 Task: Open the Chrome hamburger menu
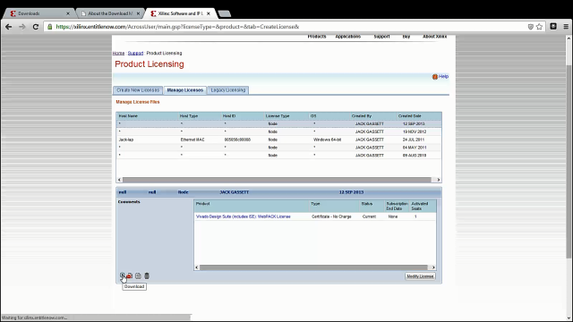pyautogui.click(x=566, y=27)
